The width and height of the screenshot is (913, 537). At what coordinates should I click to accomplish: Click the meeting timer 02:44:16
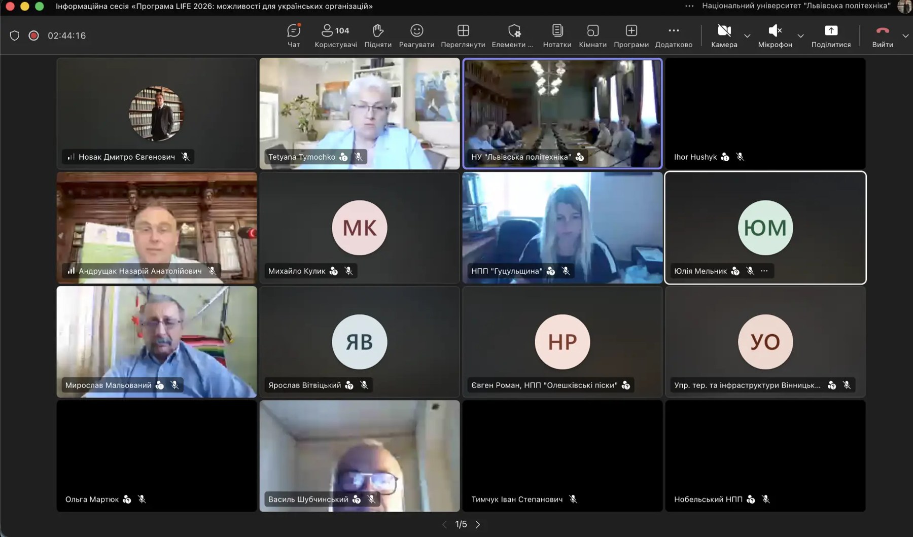pos(66,35)
